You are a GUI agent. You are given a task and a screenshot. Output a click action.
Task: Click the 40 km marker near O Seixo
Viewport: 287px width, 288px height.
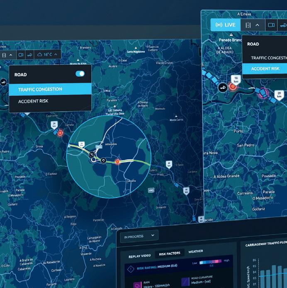pos(169,164)
